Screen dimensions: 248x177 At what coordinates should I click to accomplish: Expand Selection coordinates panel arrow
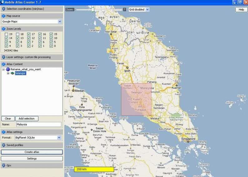click(x=4, y=9)
